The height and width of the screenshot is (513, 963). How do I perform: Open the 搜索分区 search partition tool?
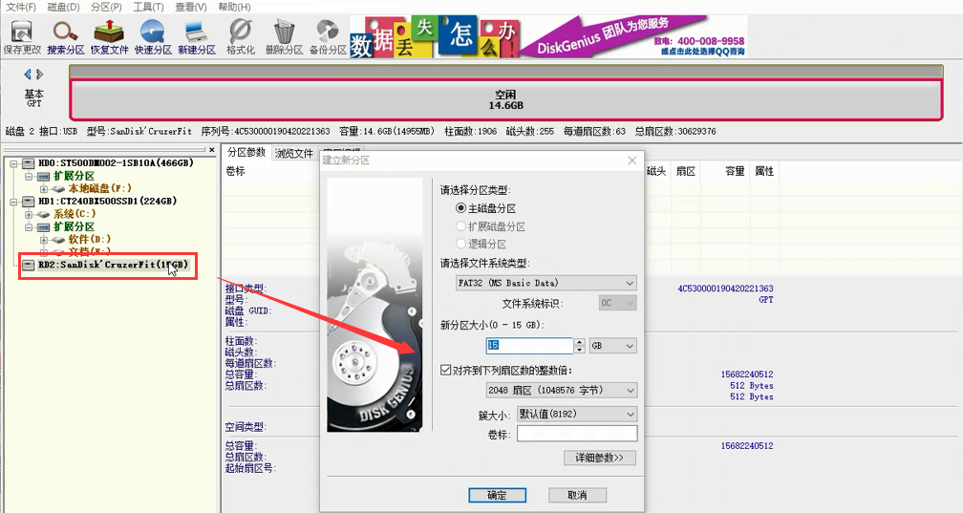click(66, 37)
